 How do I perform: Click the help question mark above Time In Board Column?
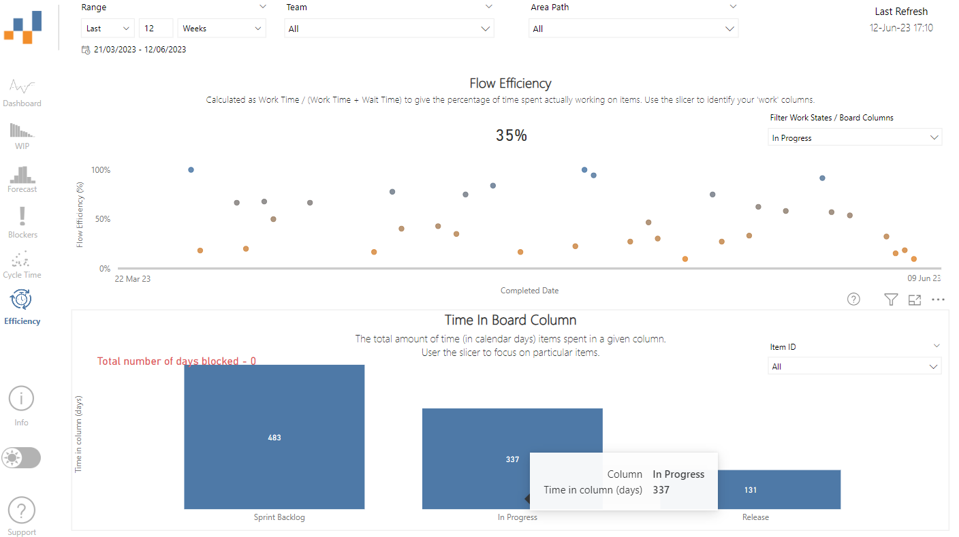coord(853,299)
